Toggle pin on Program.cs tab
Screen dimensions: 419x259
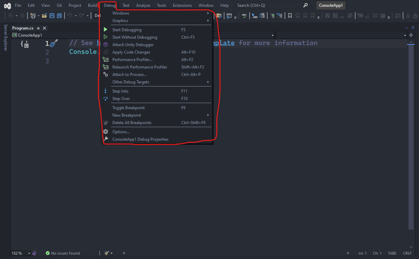pyautogui.click(x=38, y=28)
